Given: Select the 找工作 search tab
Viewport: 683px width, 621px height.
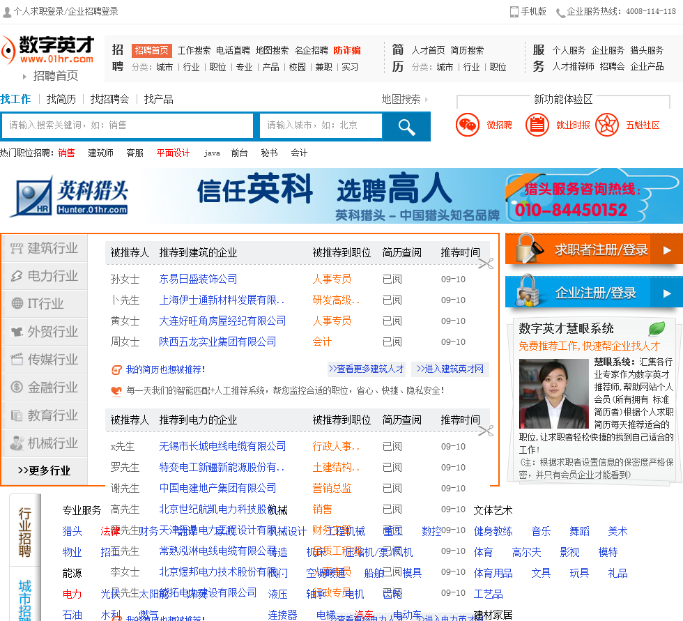Looking at the screenshot, I should pos(15,99).
